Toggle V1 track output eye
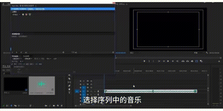 click(91, 88)
